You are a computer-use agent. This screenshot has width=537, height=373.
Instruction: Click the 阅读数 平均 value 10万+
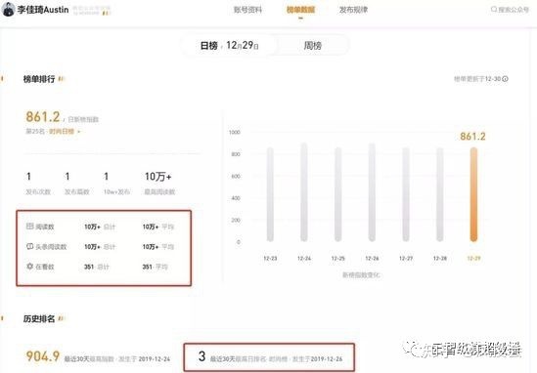[x=151, y=227]
